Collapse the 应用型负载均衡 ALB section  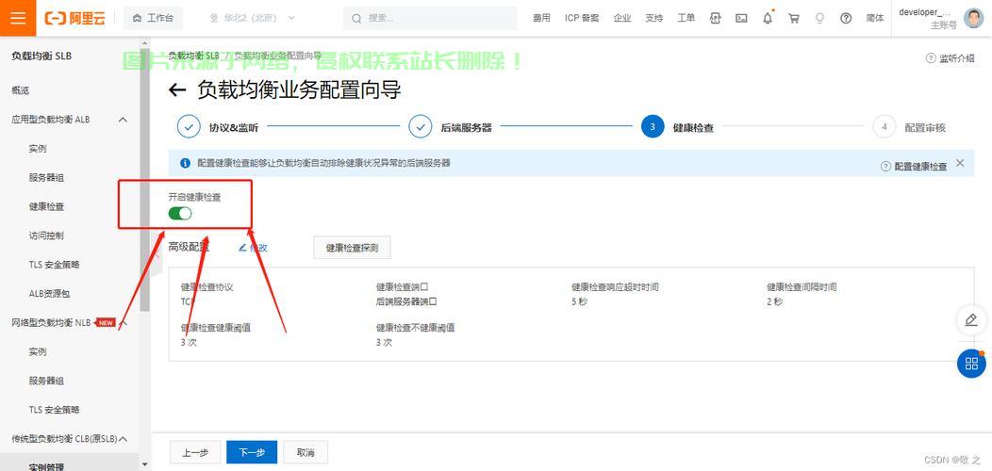coord(124,120)
